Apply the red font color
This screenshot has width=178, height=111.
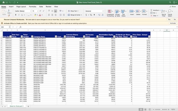pyautogui.click(x=40, y=15)
